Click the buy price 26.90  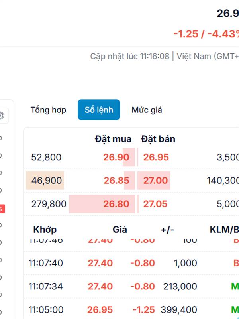click(x=116, y=157)
